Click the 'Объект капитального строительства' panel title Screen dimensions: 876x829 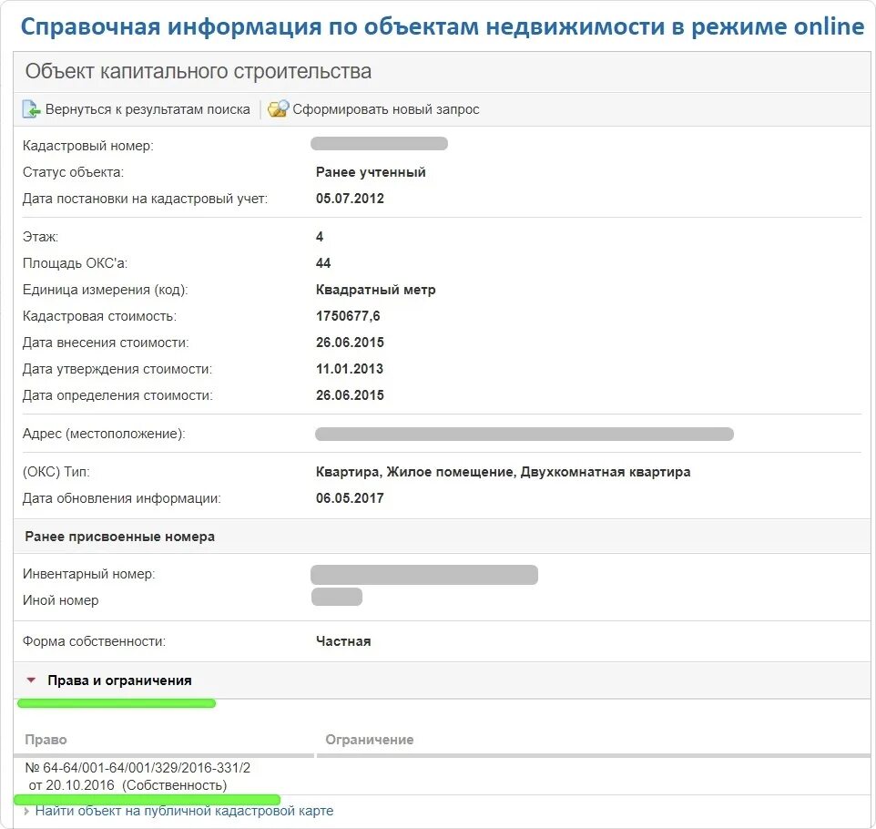pos(199,72)
